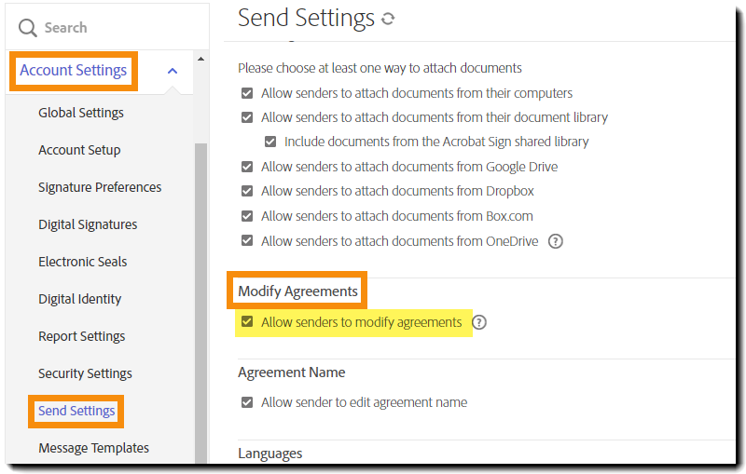
Task: Select Send Settings in sidebar
Action: [76, 411]
